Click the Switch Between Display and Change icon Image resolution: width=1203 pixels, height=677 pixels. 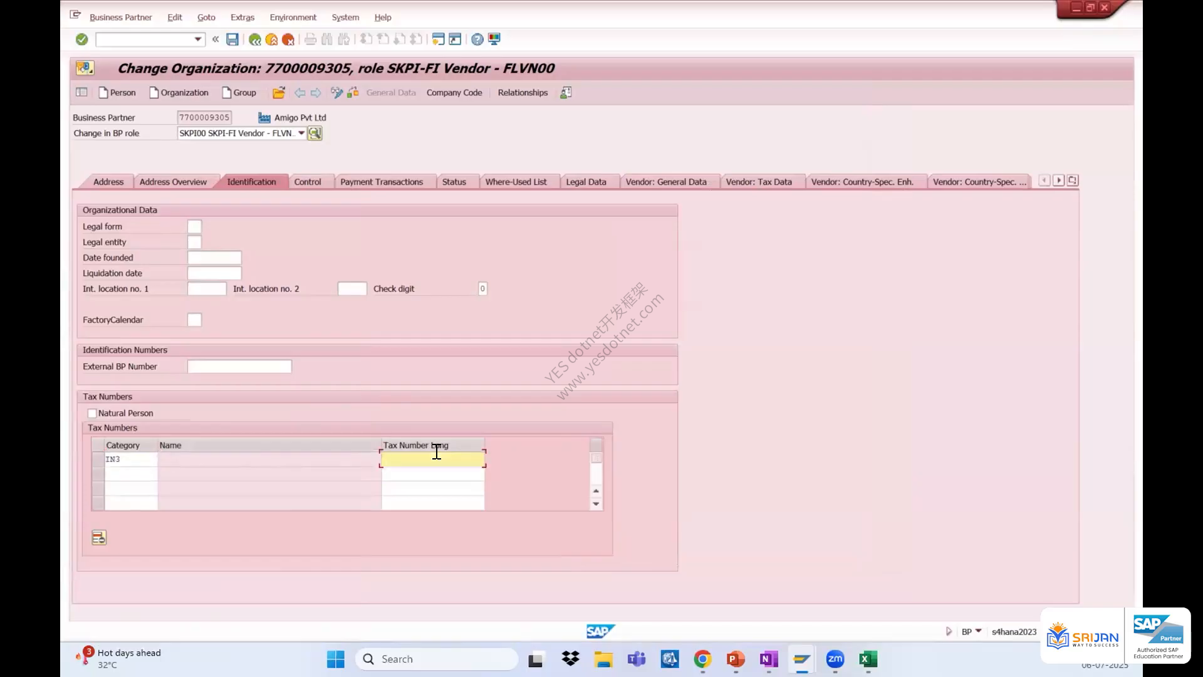[336, 93]
